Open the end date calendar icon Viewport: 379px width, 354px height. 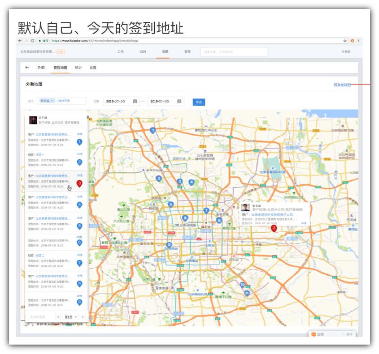[179, 101]
